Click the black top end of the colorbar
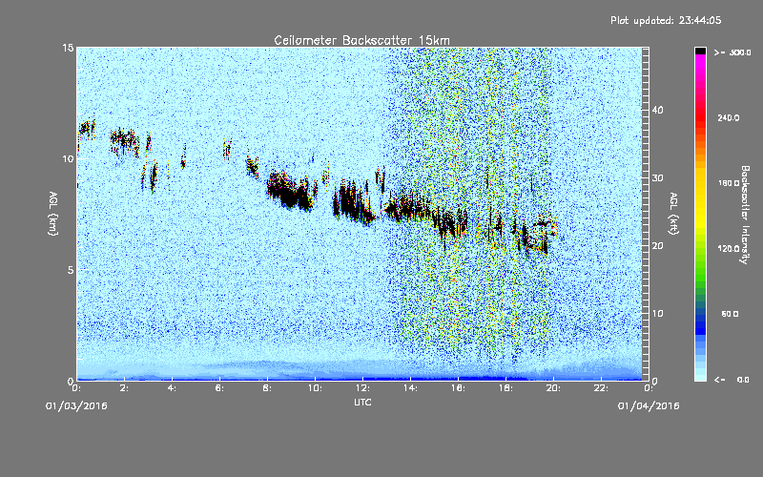This screenshot has width=763, height=477. click(x=700, y=51)
